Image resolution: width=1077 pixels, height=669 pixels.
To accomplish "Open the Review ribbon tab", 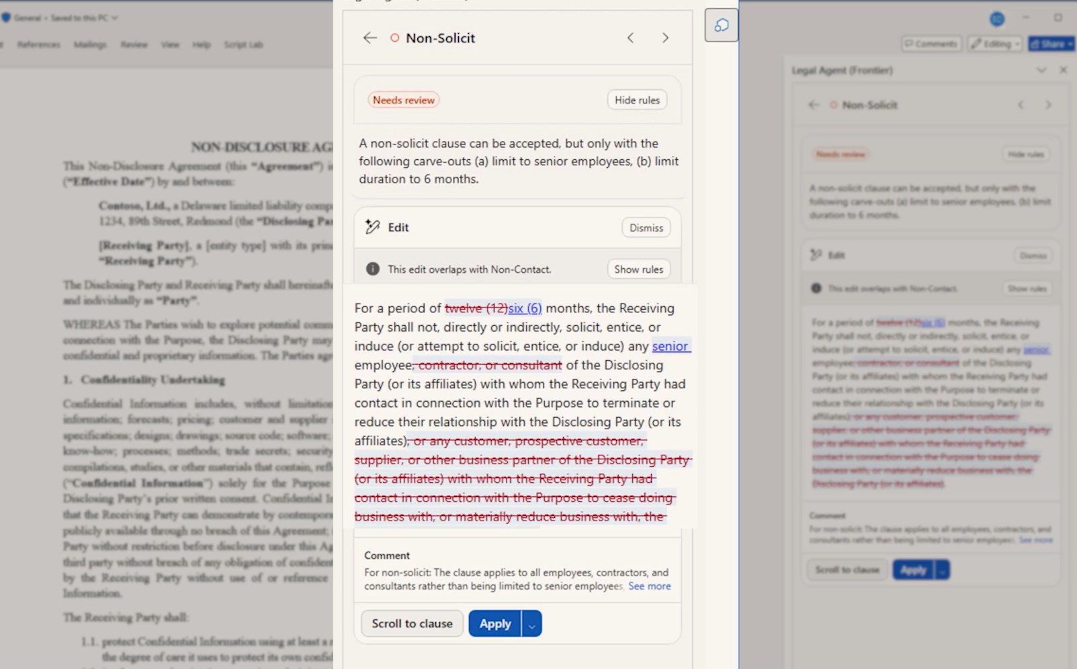I will [x=134, y=44].
